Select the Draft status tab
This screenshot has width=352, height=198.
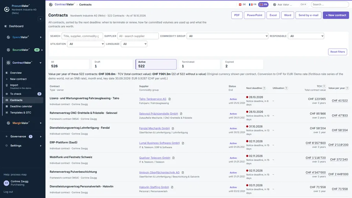pos(112,64)
